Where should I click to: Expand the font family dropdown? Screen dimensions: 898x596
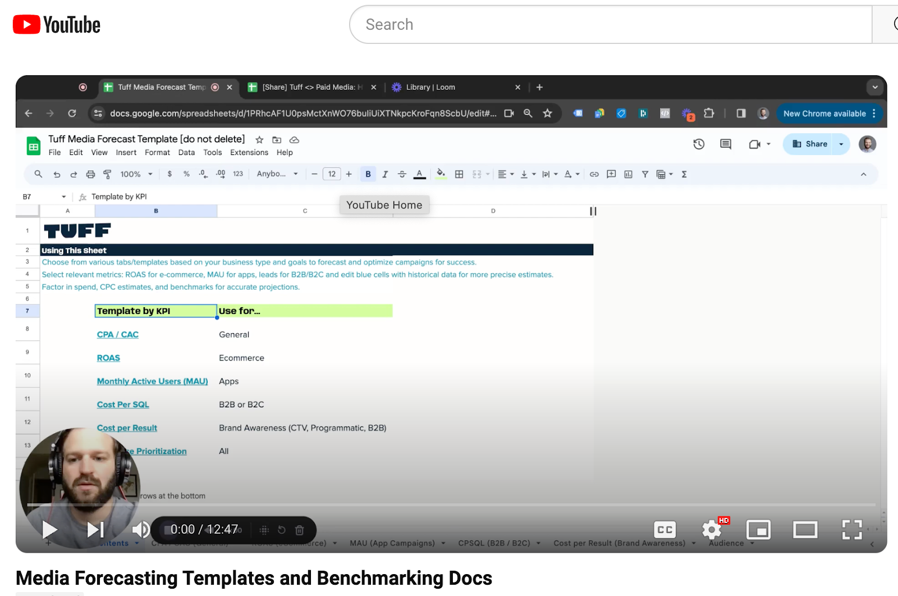277,174
